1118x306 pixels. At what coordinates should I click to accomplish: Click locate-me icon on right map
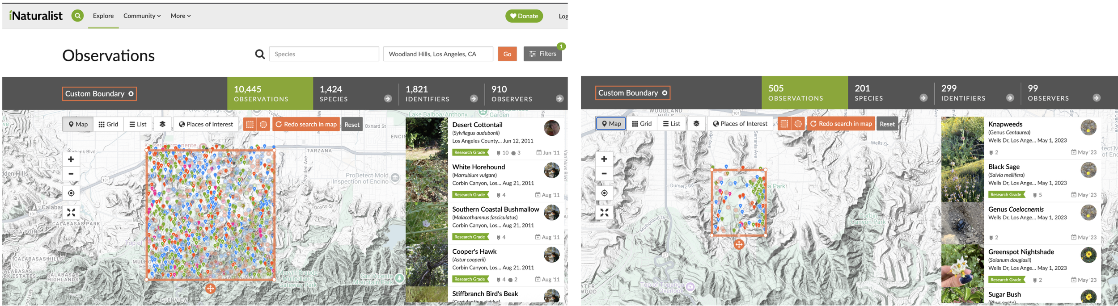point(604,193)
